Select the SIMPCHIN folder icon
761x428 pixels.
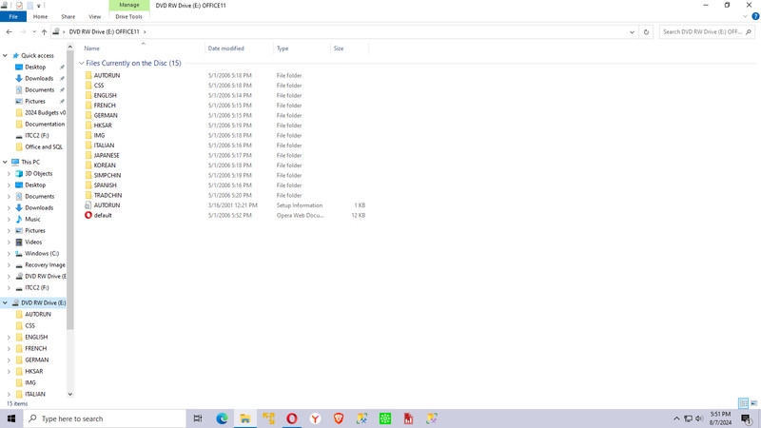(88, 175)
